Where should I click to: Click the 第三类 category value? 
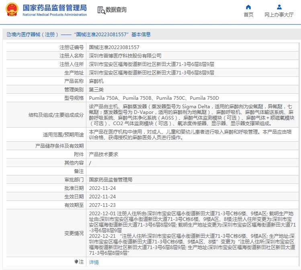pos(96,90)
